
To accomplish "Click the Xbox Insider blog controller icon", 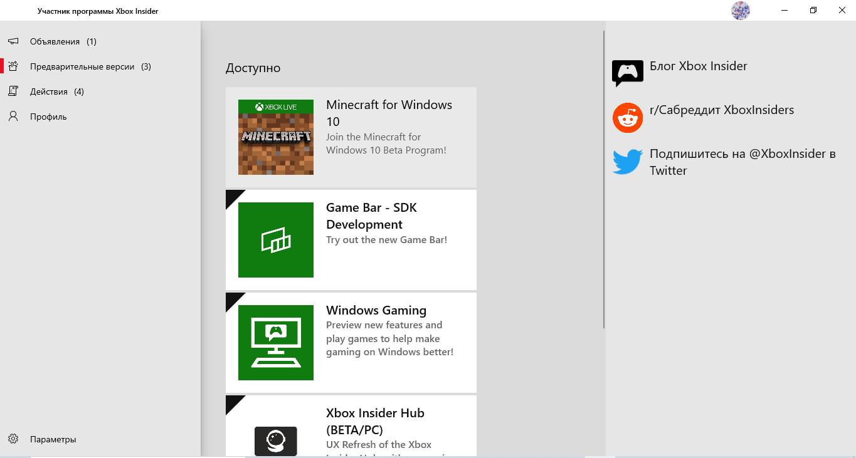I will [x=628, y=73].
